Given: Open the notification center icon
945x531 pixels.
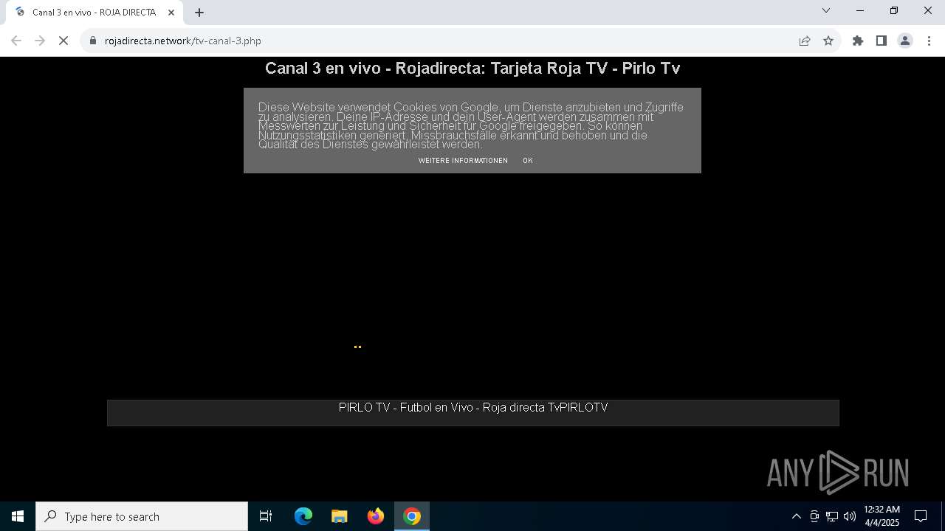Looking at the screenshot, I should [921, 516].
